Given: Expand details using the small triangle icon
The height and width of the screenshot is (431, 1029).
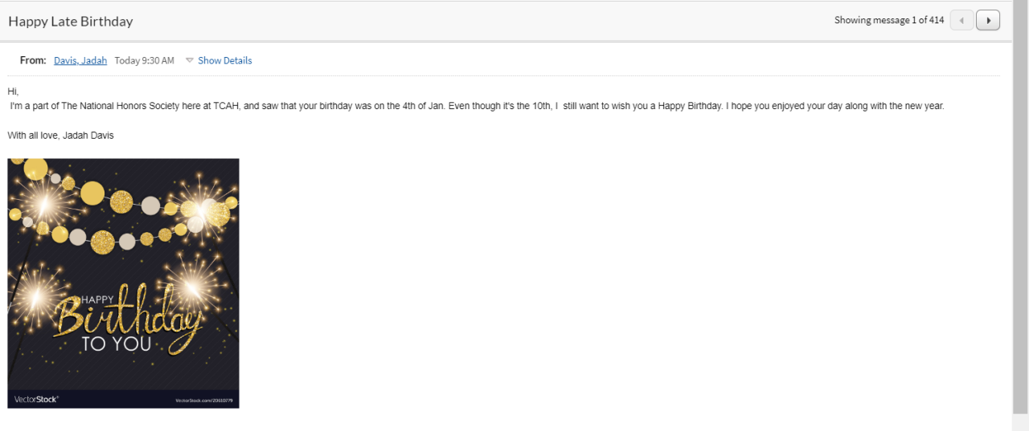Looking at the screenshot, I should point(190,60).
